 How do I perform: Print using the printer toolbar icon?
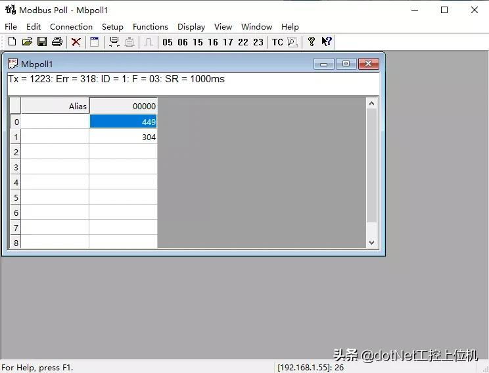57,42
